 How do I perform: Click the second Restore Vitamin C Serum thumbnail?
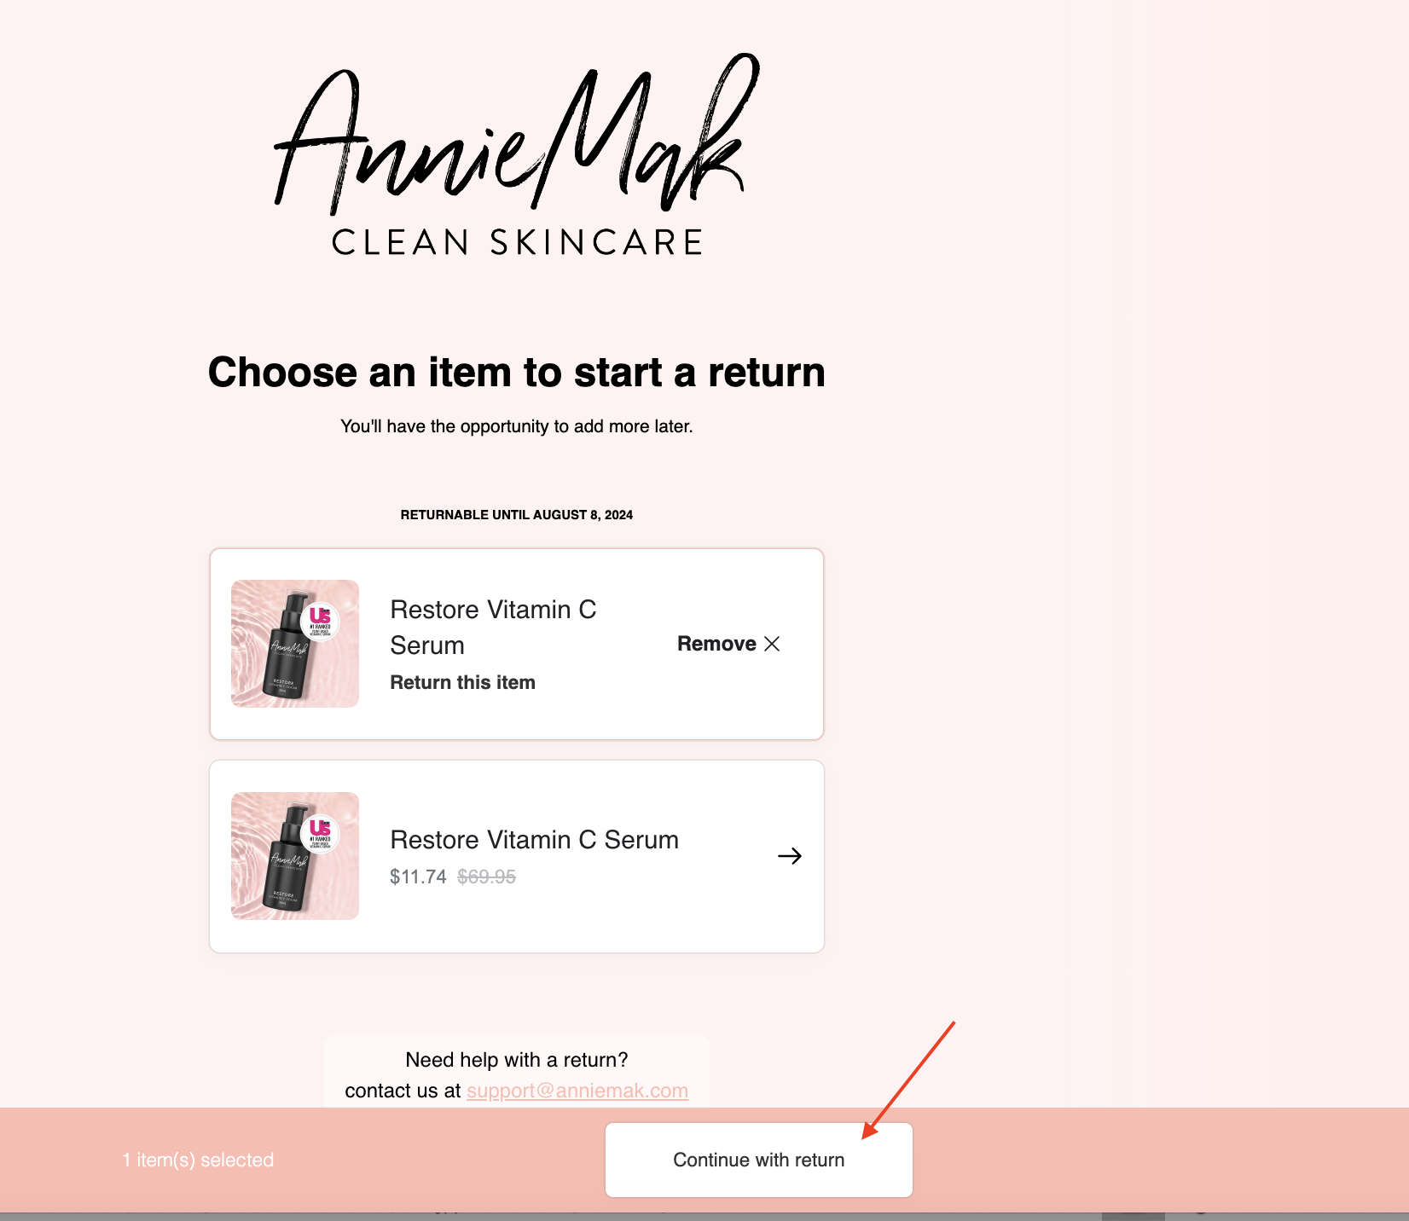click(295, 856)
